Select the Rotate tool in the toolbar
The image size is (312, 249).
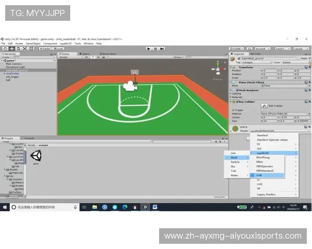tap(18, 49)
